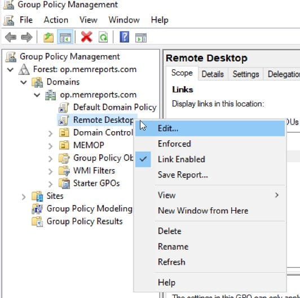Click the Sites node icon
This screenshot has height=298, width=300.
pos(37,196)
